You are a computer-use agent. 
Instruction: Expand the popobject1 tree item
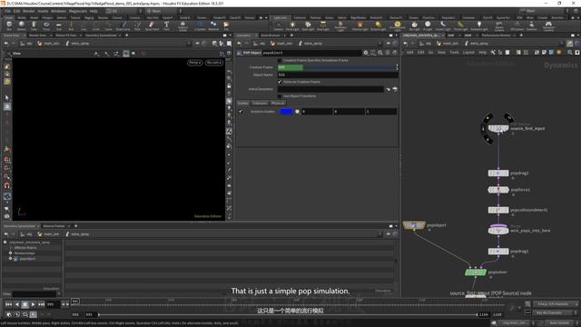(10, 258)
